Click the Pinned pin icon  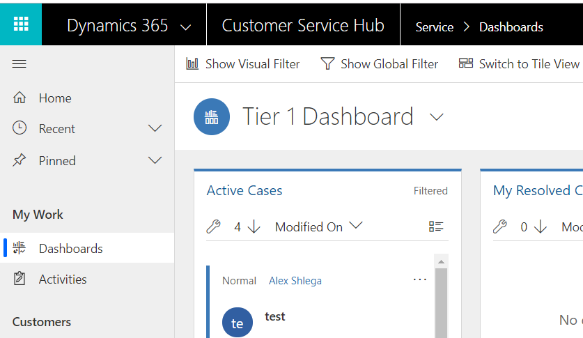[20, 160]
